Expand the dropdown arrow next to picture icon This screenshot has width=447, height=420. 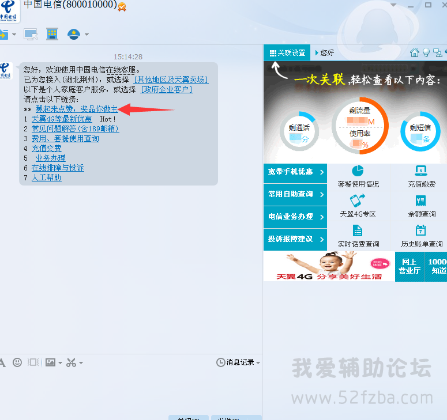point(60,363)
